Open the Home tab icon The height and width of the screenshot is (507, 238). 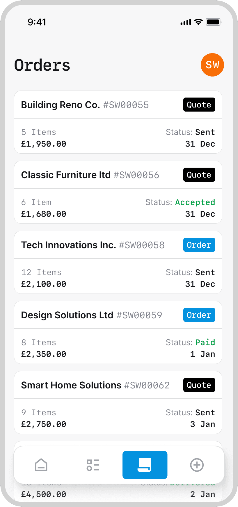tap(41, 465)
